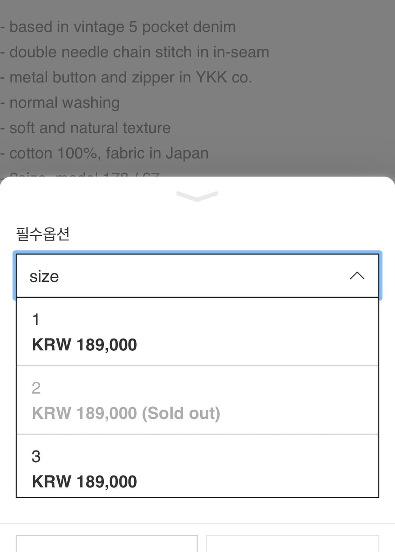Collapse the size list with the up arrow
The image size is (395, 552).
pyautogui.click(x=357, y=276)
